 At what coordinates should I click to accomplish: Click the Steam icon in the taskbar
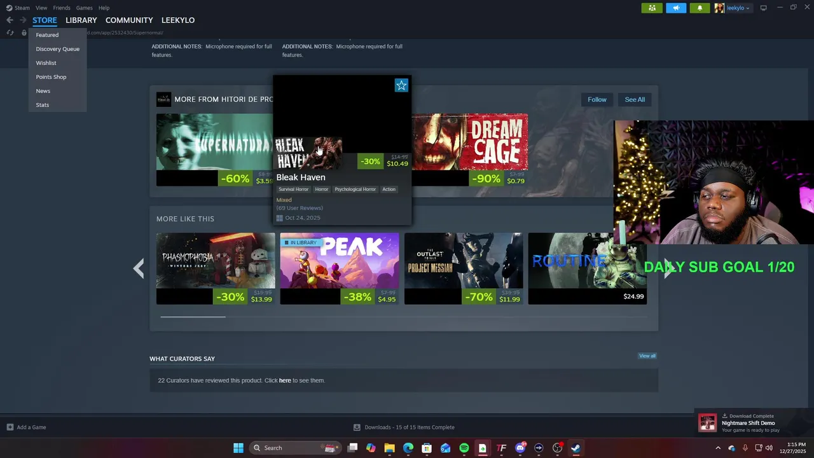click(576, 448)
